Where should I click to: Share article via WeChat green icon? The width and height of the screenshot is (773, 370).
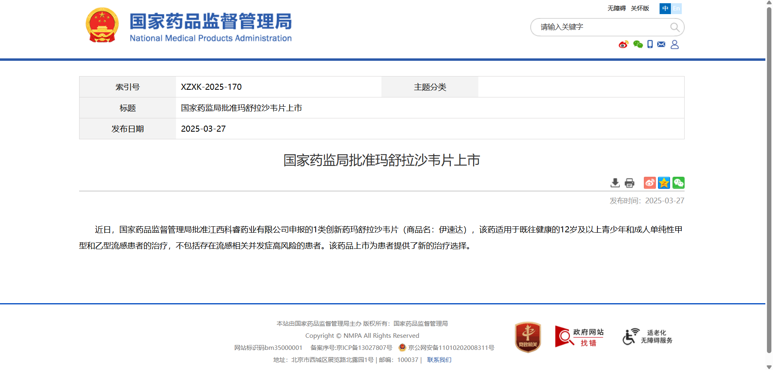[x=679, y=183]
